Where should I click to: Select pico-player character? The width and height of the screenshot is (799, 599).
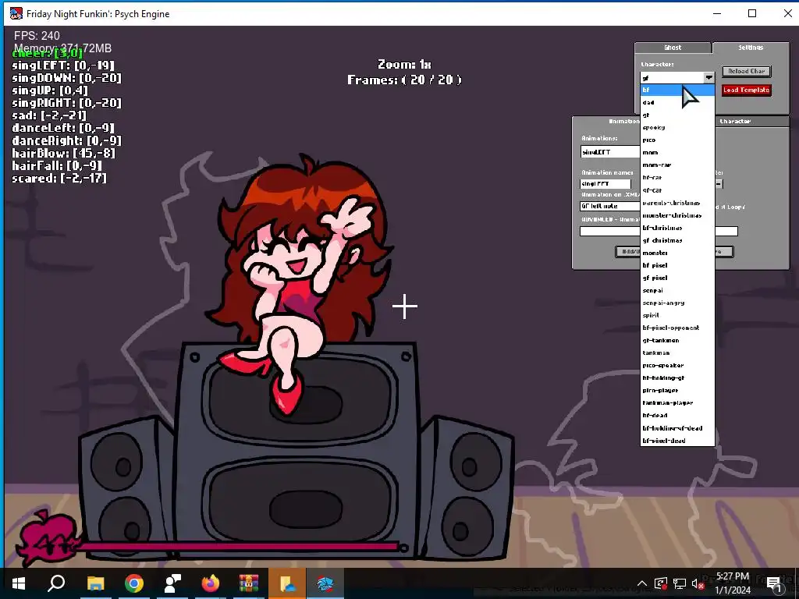coord(677,390)
